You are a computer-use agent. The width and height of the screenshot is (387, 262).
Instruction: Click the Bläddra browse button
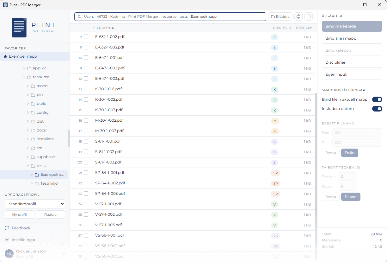(x=280, y=16)
